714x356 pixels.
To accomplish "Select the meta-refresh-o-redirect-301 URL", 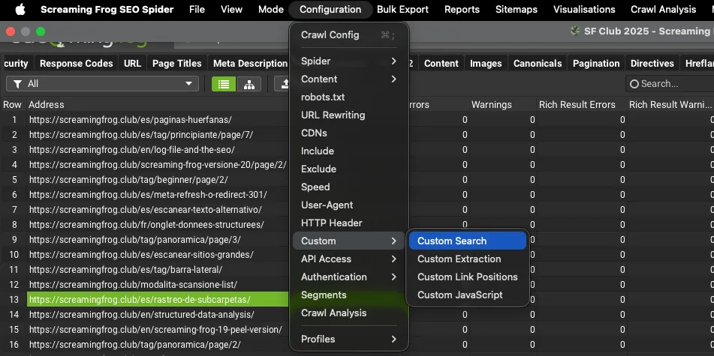I will coord(148,195).
